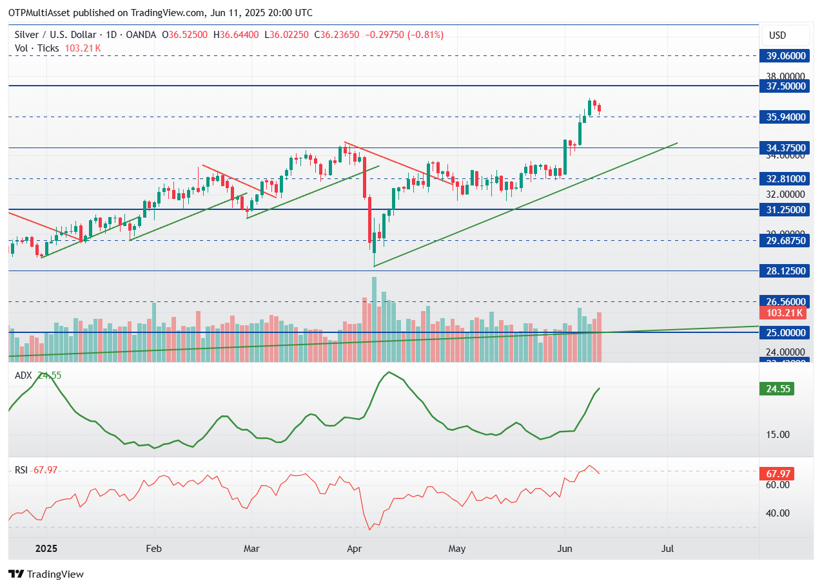This screenshot has height=588, width=822.
Task: Click the Jun label on time axis
Action: click(x=564, y=549)
